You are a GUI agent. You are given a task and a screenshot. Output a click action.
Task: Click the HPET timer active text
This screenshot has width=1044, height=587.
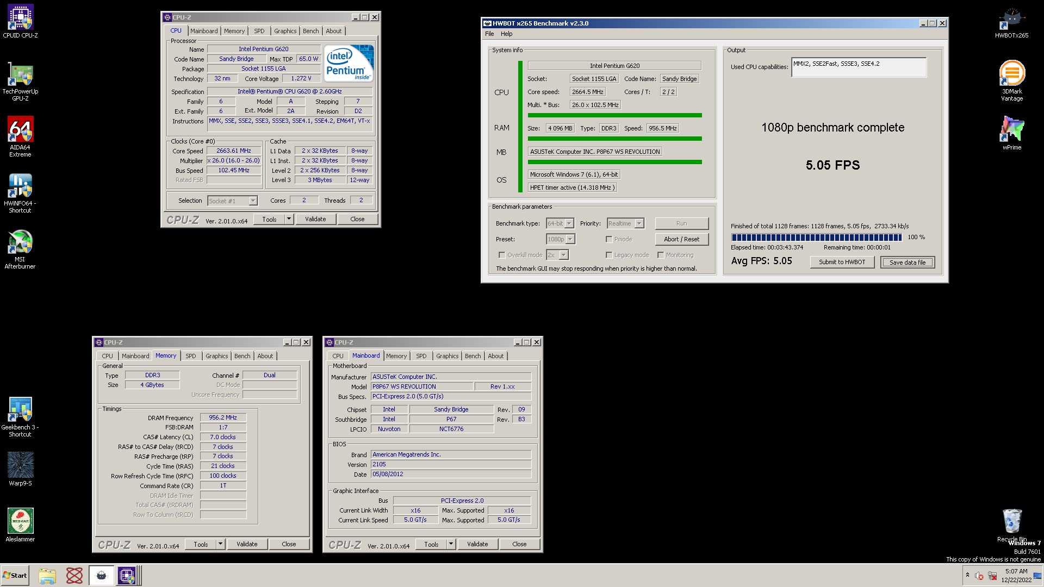click(x=573, y=188)
